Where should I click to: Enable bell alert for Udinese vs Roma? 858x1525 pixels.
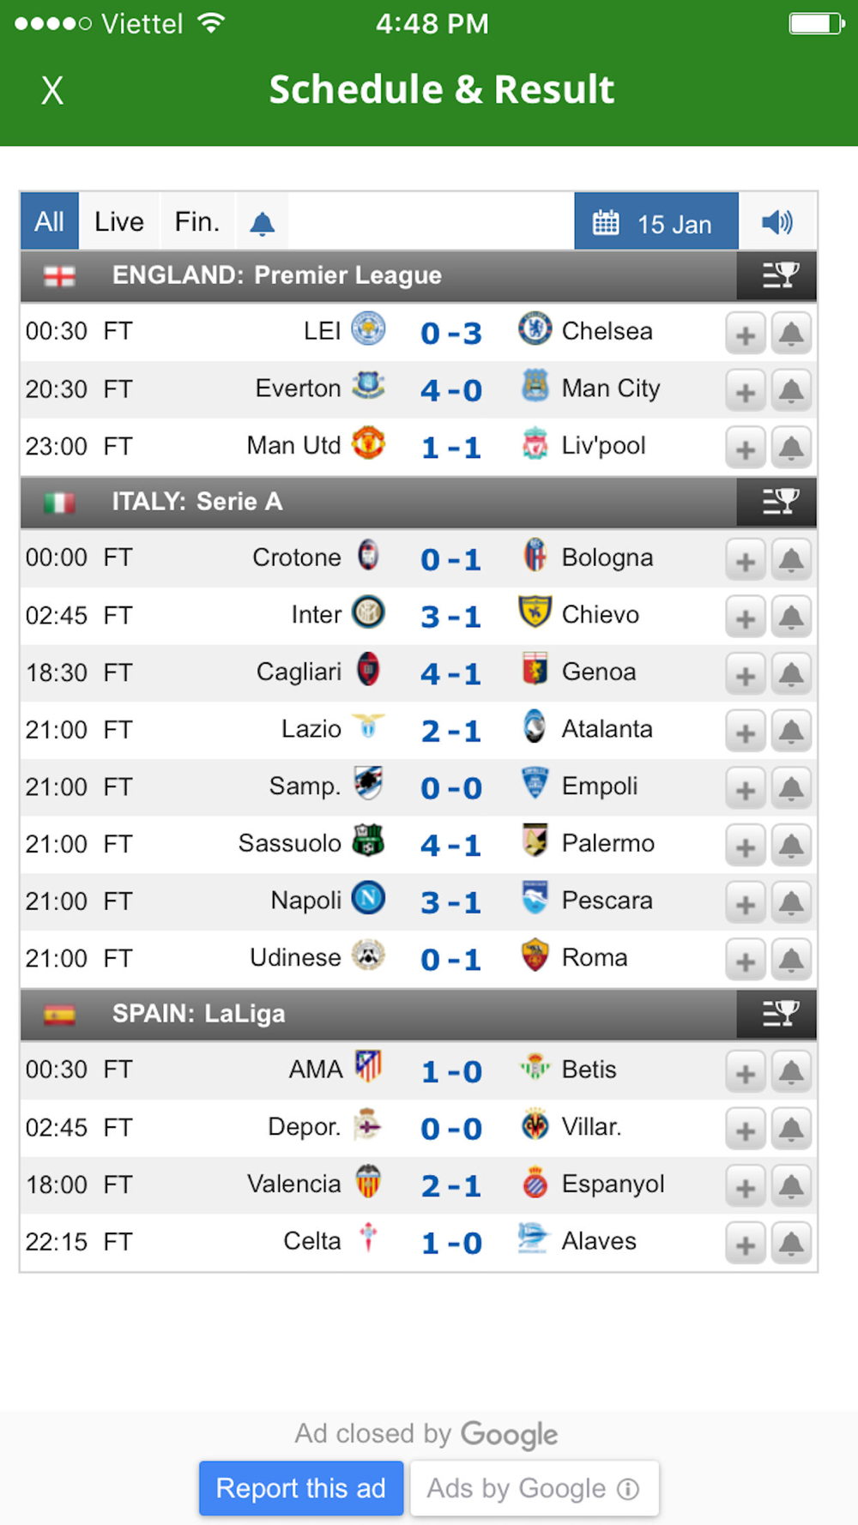point(791,960)
